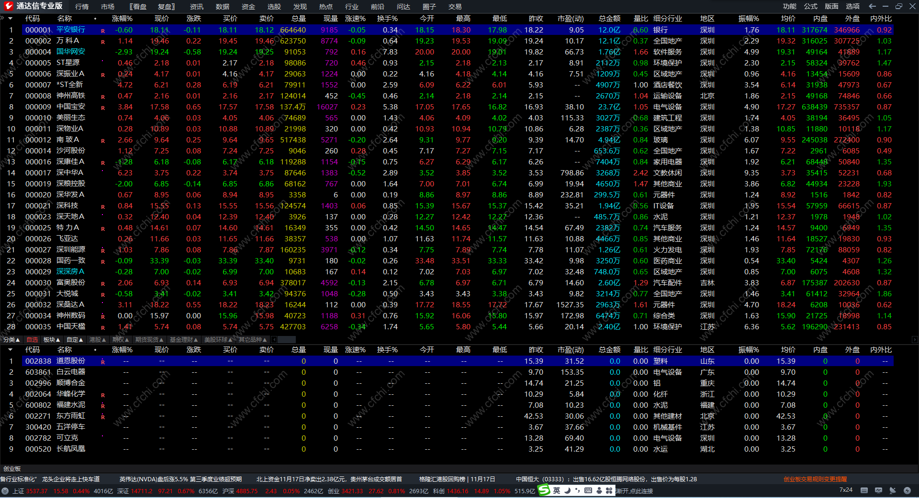
Task: Click the IME four-squares toolbox icon
Action: [609, 490]
